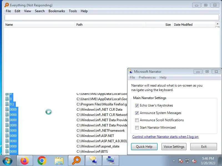Enable Start Narrator Minimized checkbox
Viewport: 222px width, 166px height.
pyautogui.click(x=137, y=128)
